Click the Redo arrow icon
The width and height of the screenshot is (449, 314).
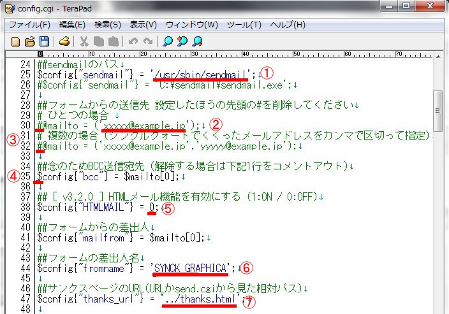pyautogui.click(x=148, y=42)
